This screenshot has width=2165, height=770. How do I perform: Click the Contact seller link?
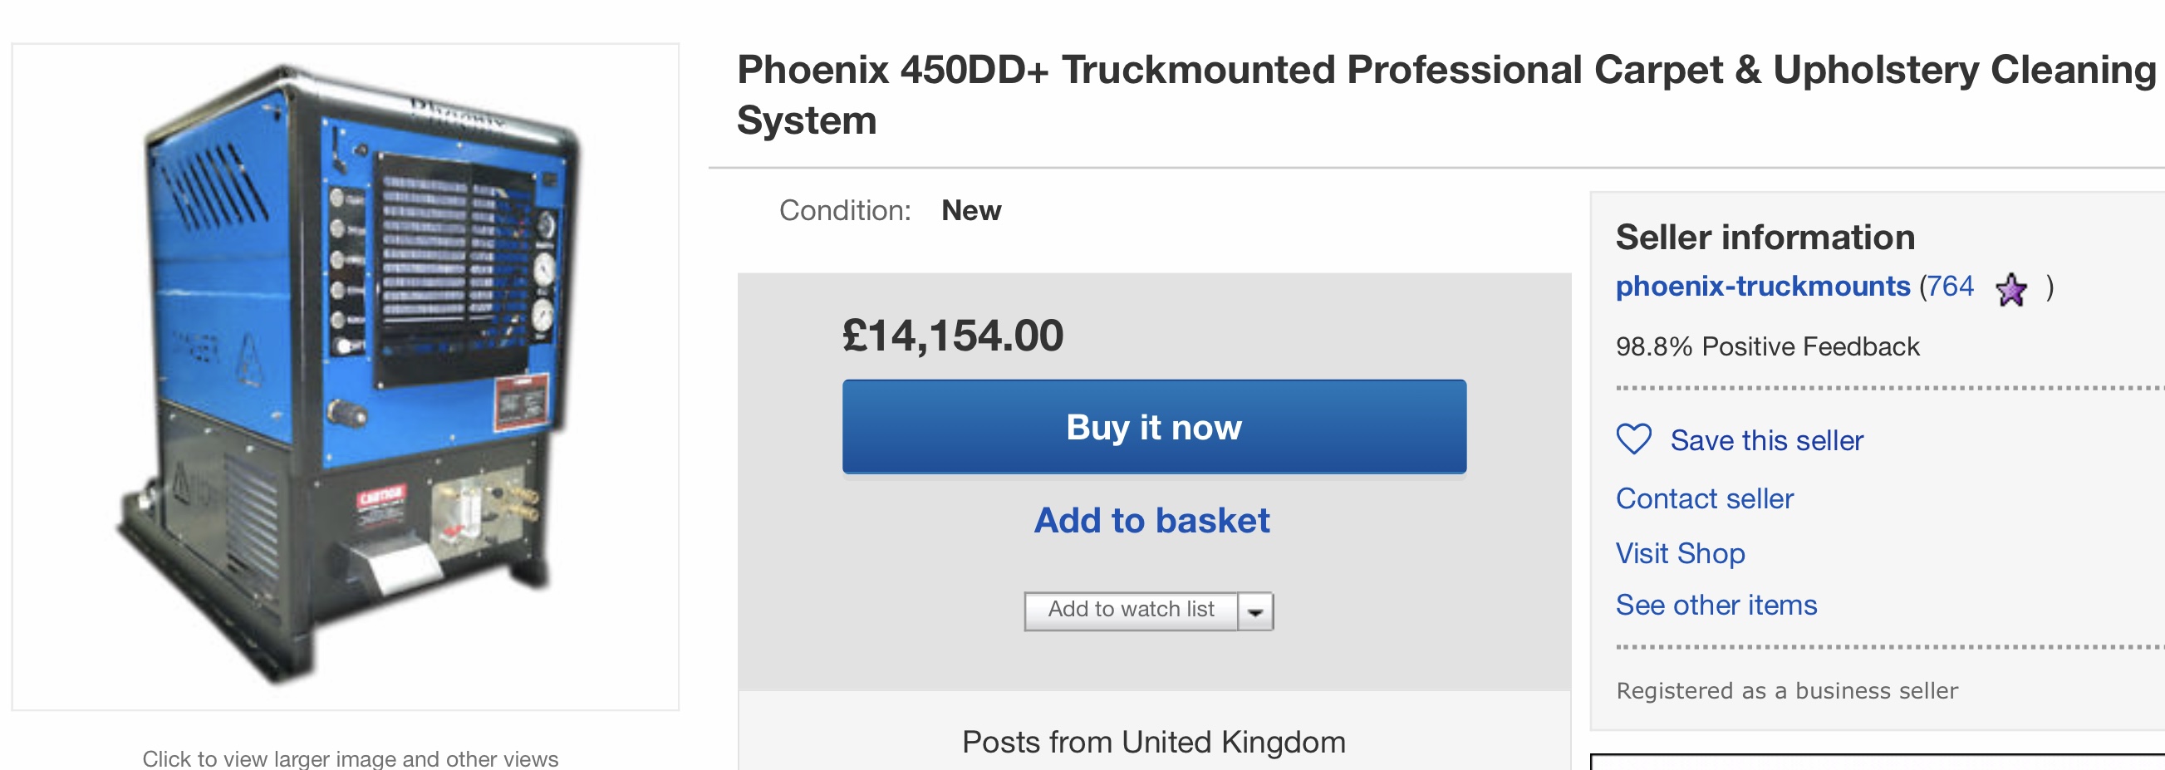[x=1705, y=498]
